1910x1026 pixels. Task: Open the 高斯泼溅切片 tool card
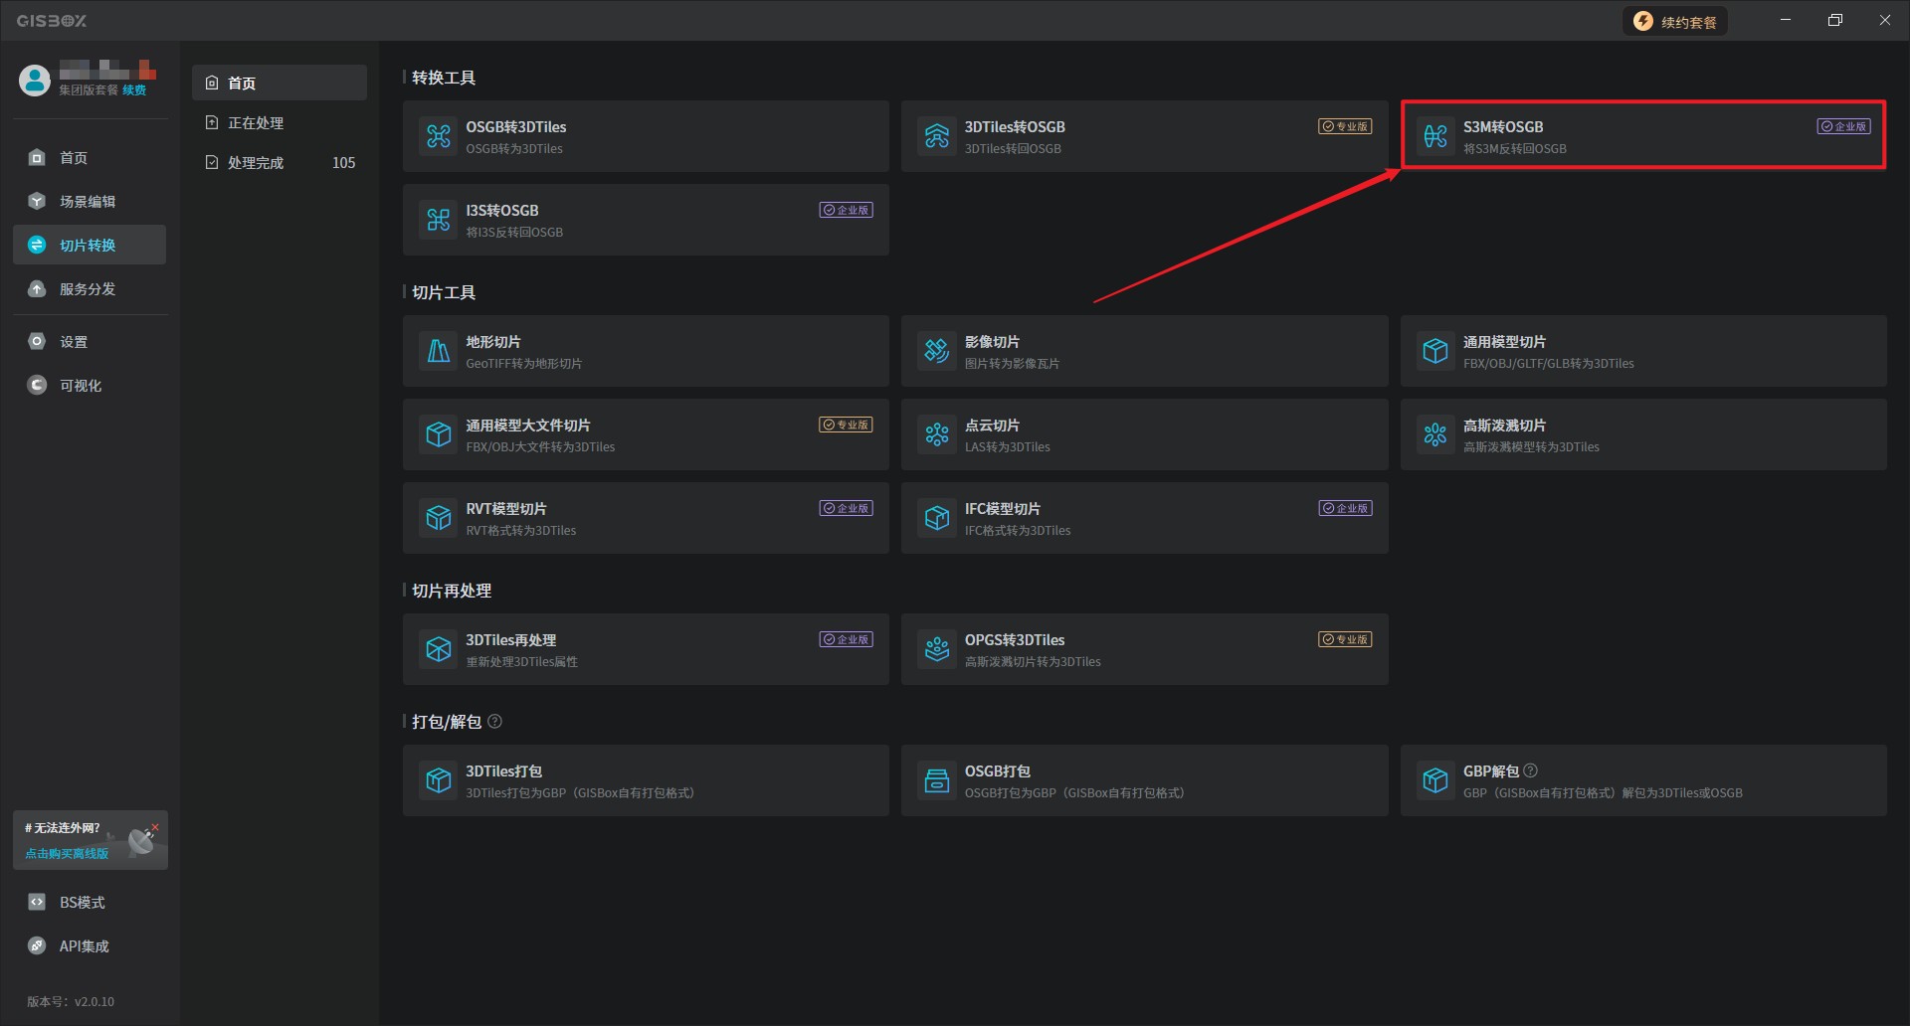(1641, 434)
